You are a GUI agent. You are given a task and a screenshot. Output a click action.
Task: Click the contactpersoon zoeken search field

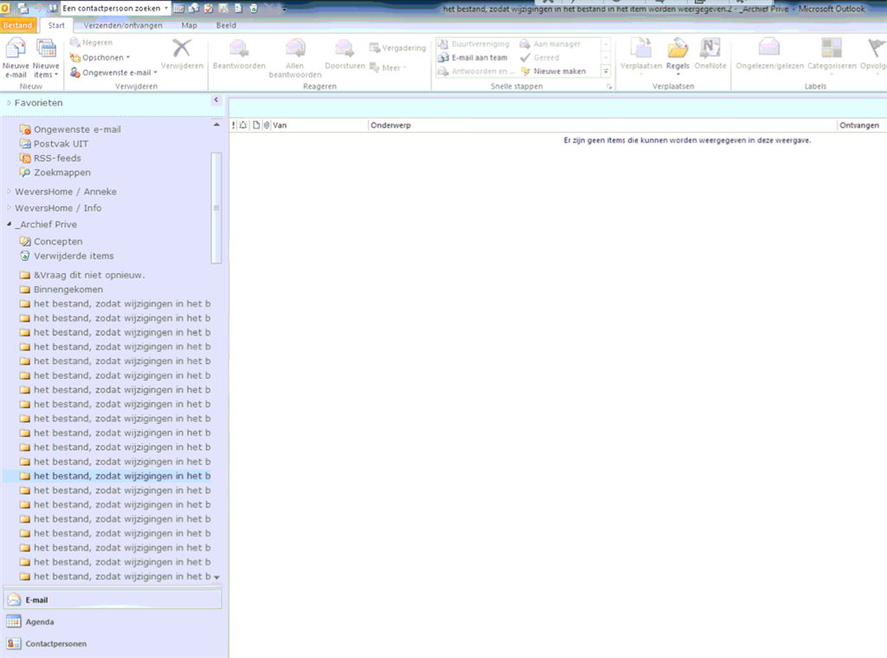(x=112, y=8)
